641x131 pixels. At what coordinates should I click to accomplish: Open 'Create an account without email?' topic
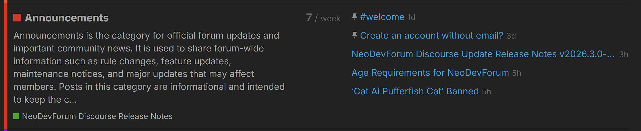pyautogui.click(x=431, y=35)
